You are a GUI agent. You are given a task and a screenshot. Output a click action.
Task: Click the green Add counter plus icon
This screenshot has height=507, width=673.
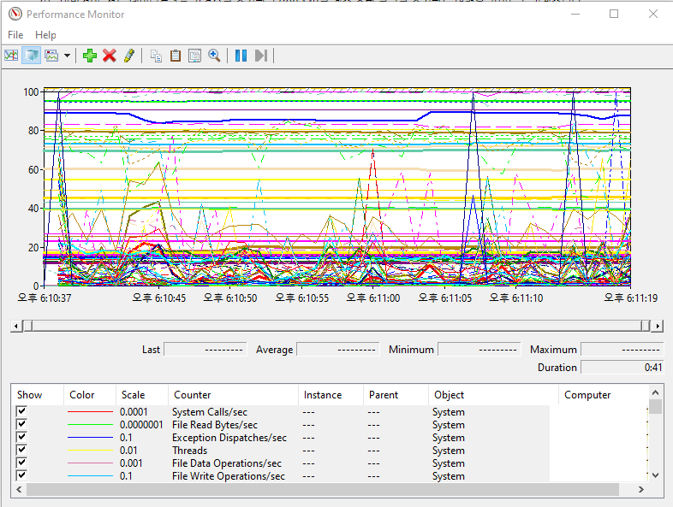tap(90, 56)
